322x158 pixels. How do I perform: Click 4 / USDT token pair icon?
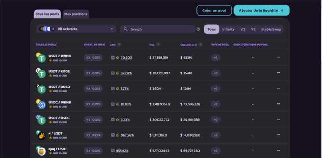[41, 135]
